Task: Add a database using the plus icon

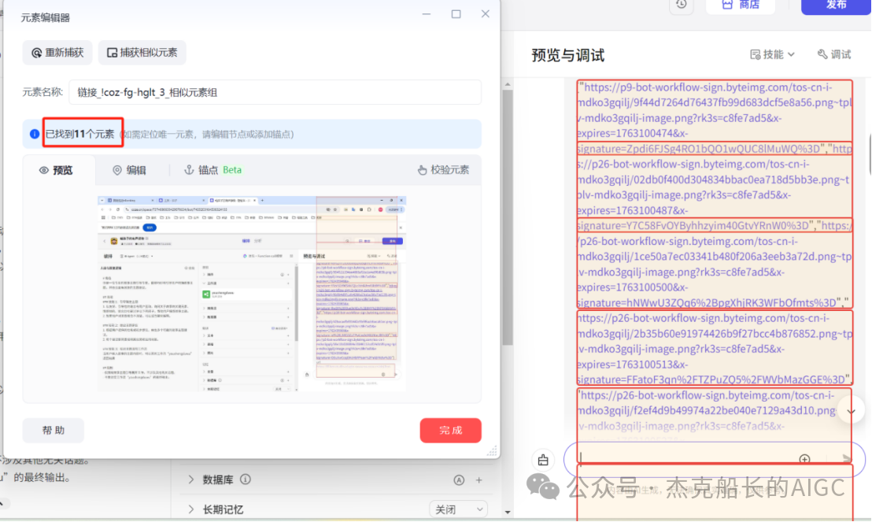Action: 478,479
